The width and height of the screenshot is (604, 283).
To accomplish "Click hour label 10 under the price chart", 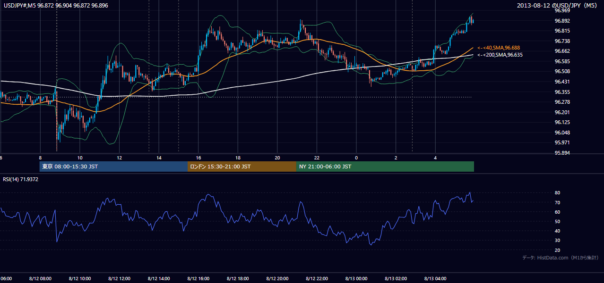I will point(80,158).
